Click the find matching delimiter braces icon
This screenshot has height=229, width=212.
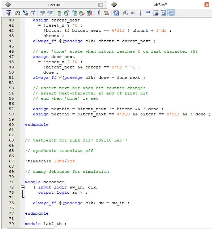[33, 13]
